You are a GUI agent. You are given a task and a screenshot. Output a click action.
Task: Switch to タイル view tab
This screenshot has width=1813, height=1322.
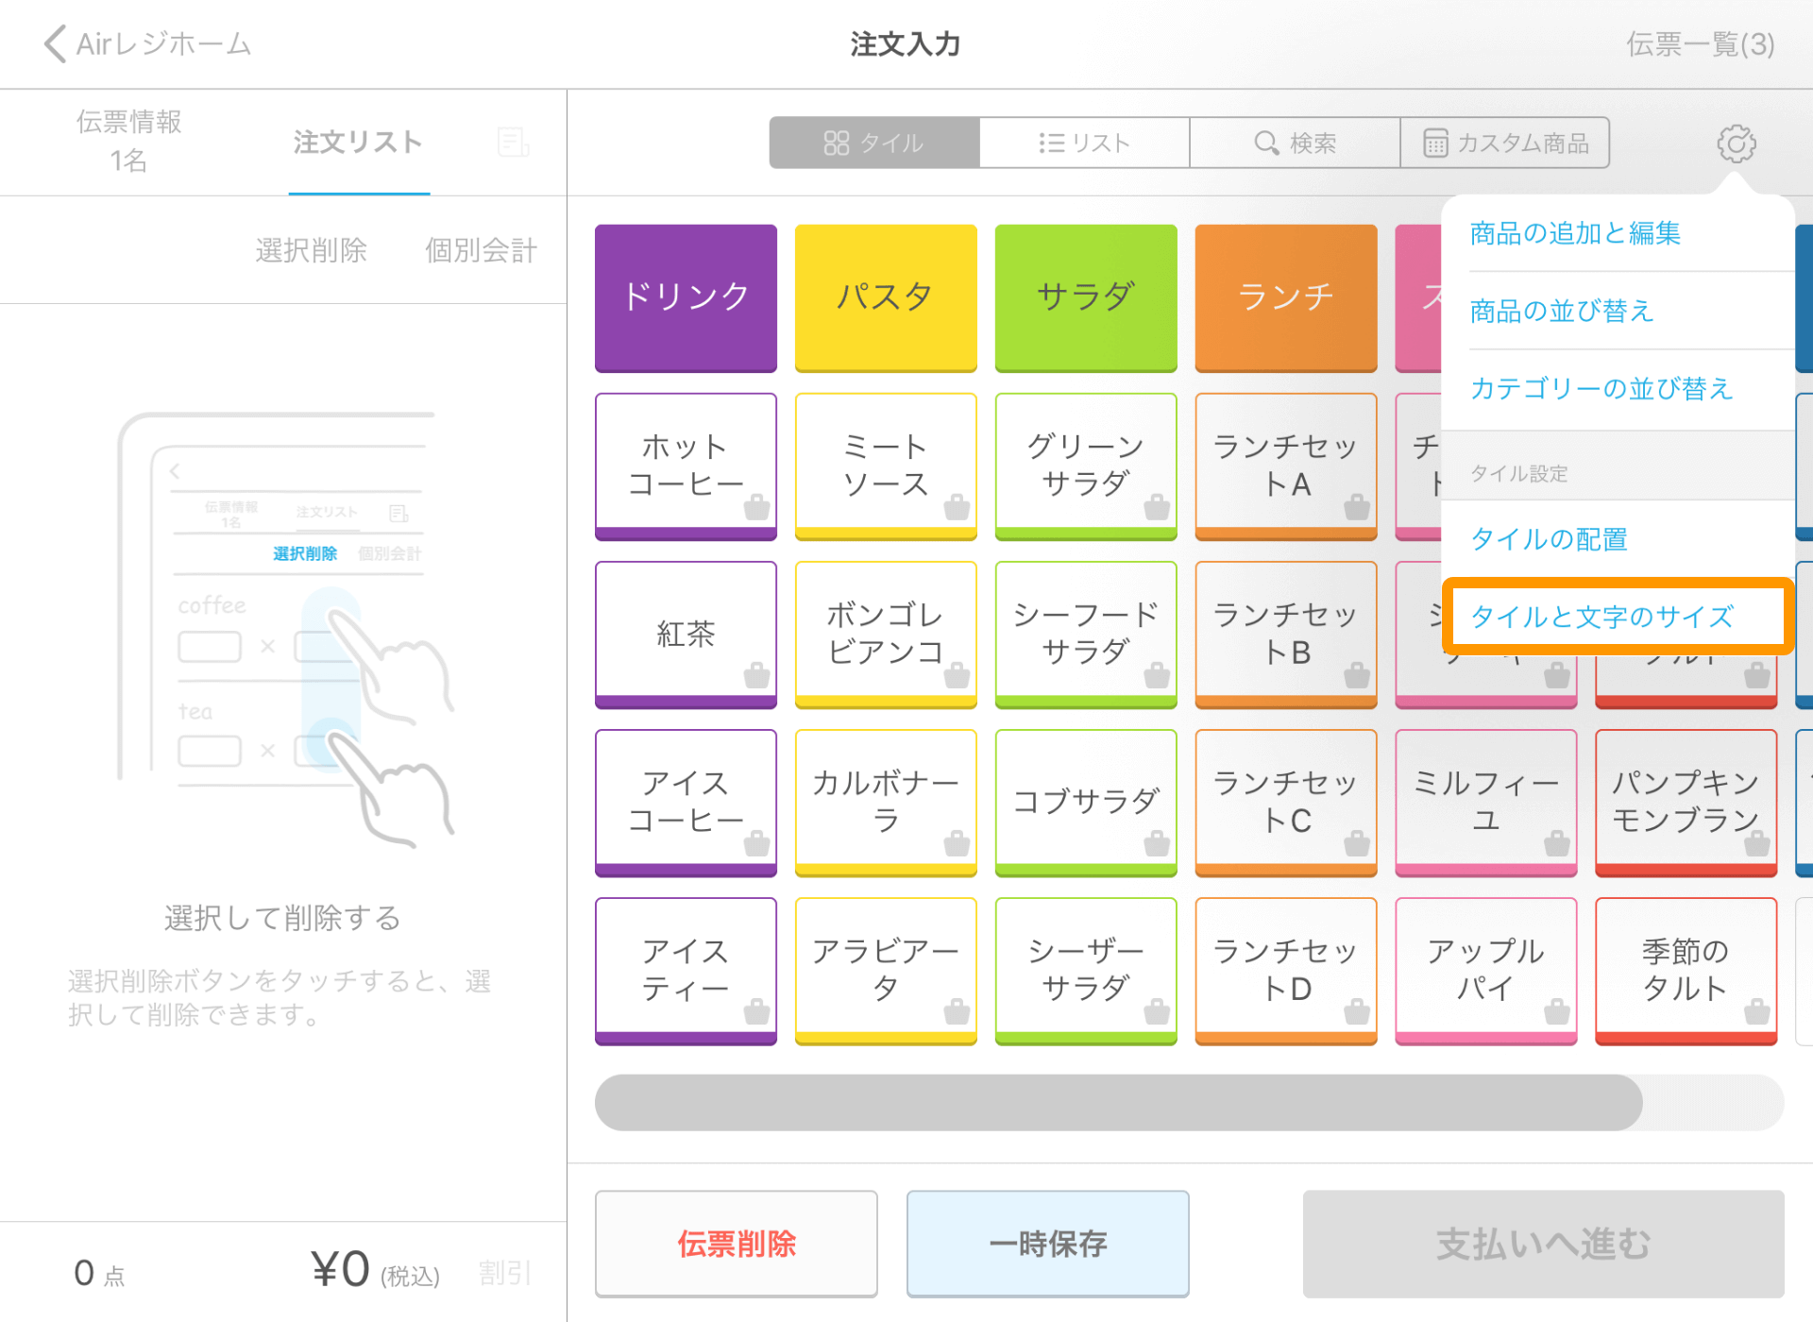coord(874,143)
